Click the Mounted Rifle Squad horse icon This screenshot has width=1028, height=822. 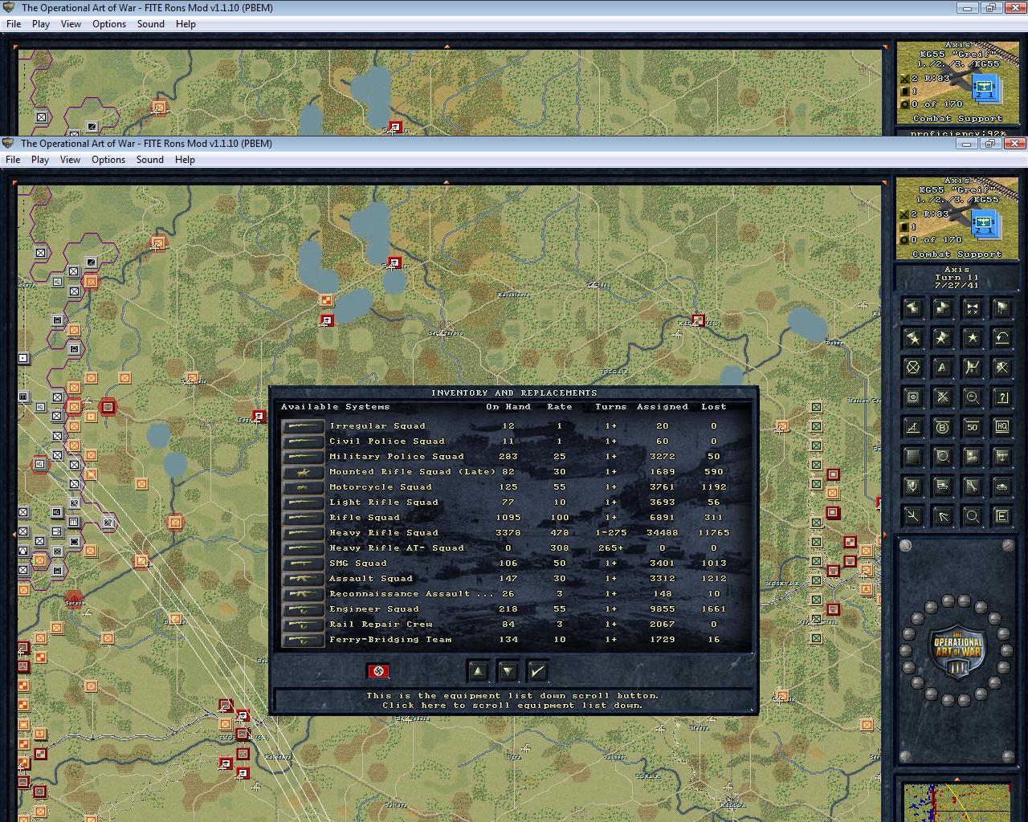(x=303, y=472)
